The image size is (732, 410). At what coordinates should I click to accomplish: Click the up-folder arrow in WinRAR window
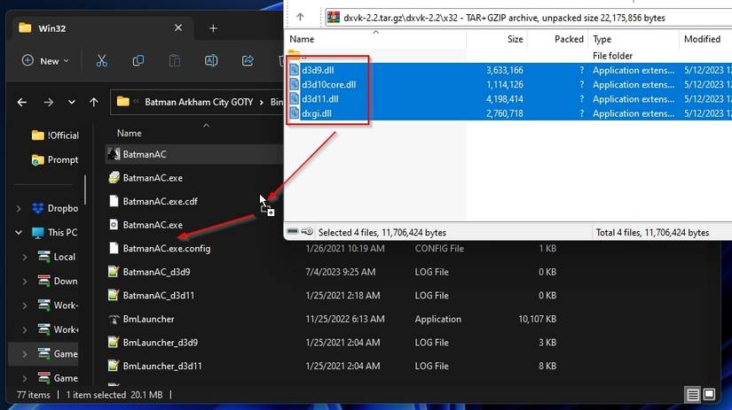300,17
